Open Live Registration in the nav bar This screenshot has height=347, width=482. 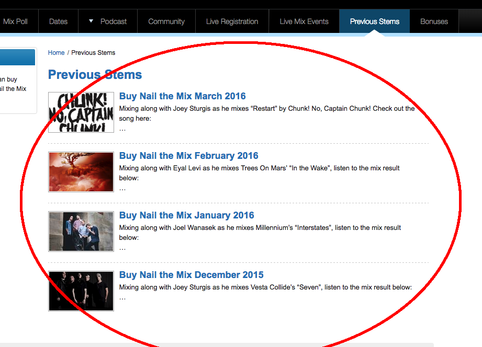tap(232, 21)
